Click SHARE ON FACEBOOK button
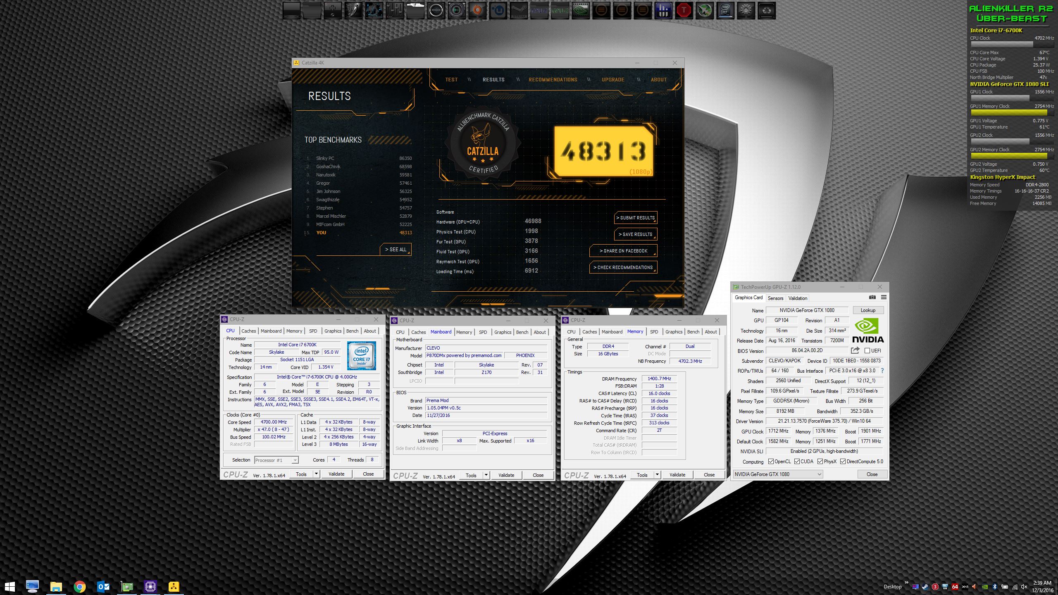Viewport: 1058px width, 595px height. tap(623, 251)
